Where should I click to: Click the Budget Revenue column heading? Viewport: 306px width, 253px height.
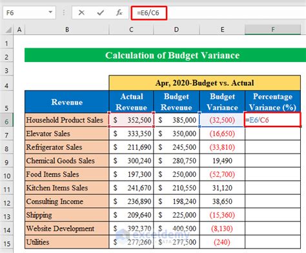click(176, 102)
